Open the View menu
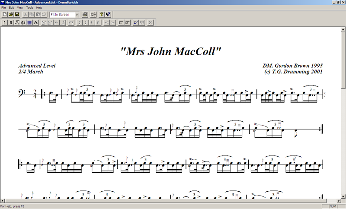The height and width of the screenshot is (209, 346). [20, 7]
